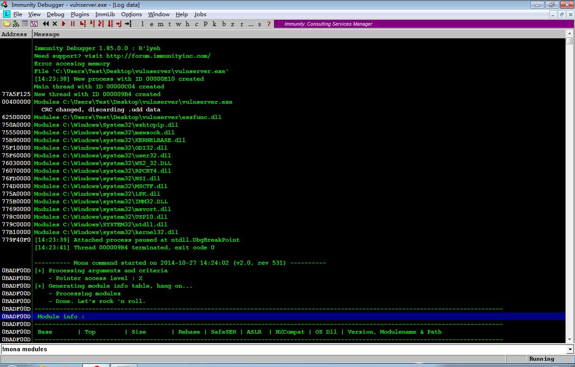Viewport: 575px width, 367px height.
Task: Click the gray window icon in toolbar
Action: [25, 24]
